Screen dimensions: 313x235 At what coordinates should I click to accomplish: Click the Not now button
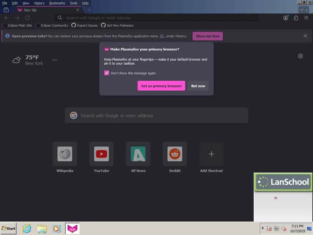tap(198, 86)
